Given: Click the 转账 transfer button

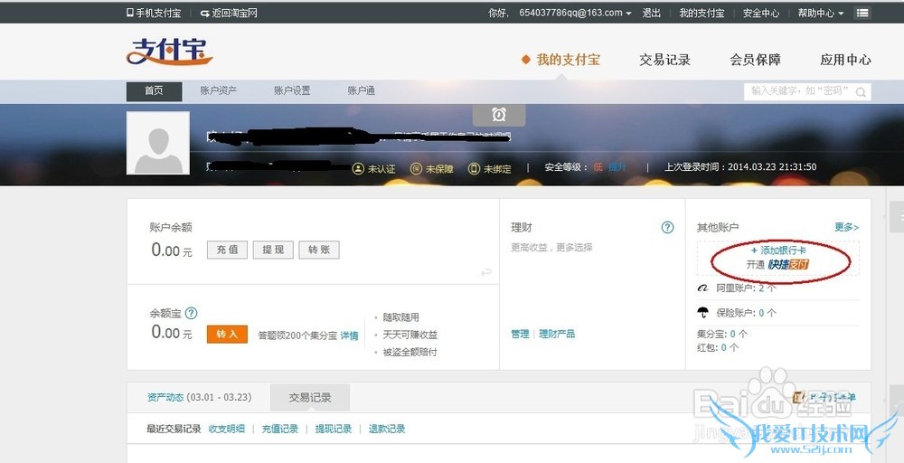Looking at the screenshot, I should [x=319, y=250].
